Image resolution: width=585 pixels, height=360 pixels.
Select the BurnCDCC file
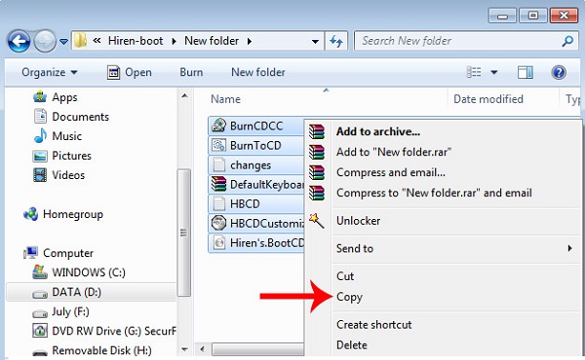[x=255, y=126]
